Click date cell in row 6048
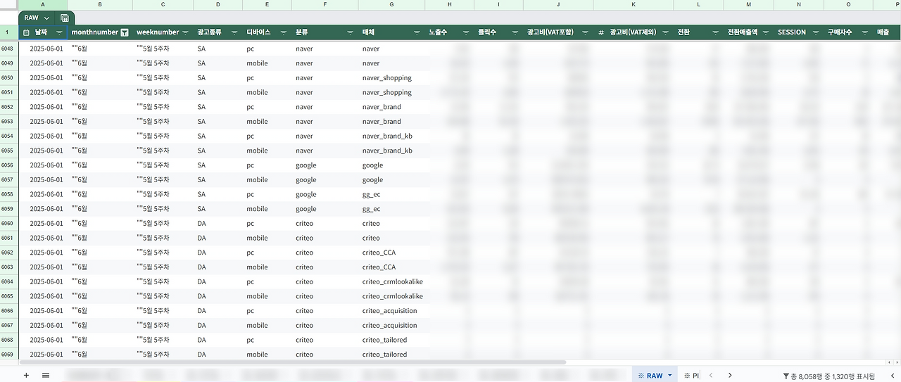Screen dimensions: 901x382 [x=43, y=49]
